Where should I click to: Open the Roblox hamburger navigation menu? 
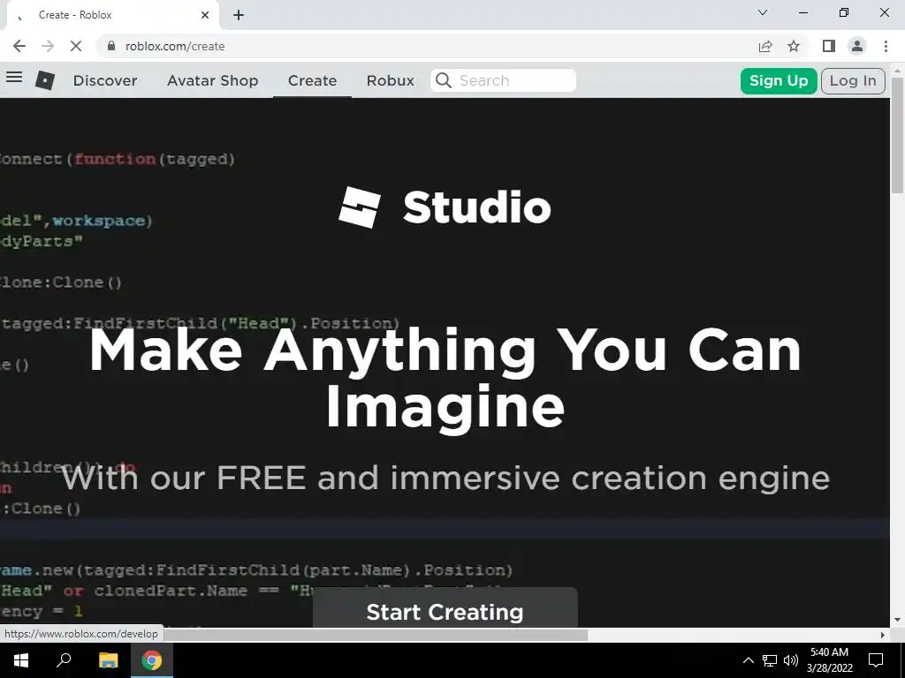tap(14, 78)
